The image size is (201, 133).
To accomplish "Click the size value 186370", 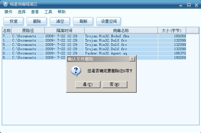I will [180, 53].
